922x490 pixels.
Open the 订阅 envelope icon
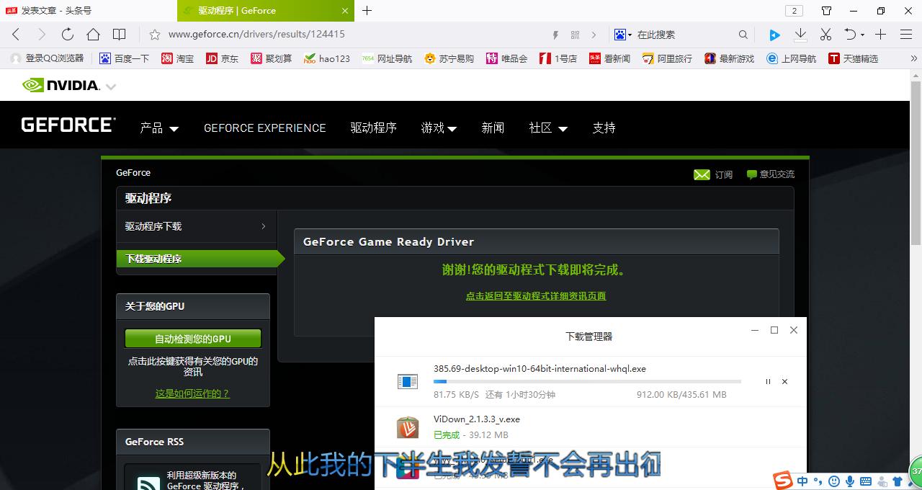tap(702, 174)
